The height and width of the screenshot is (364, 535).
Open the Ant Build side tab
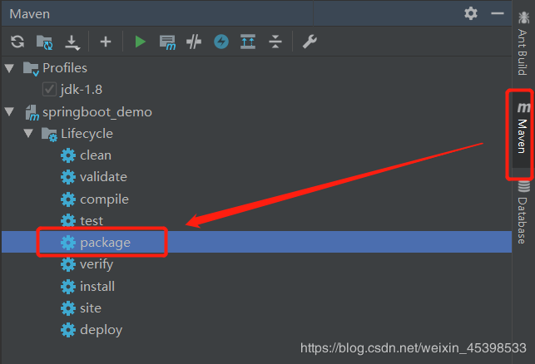tap(523, 43)
